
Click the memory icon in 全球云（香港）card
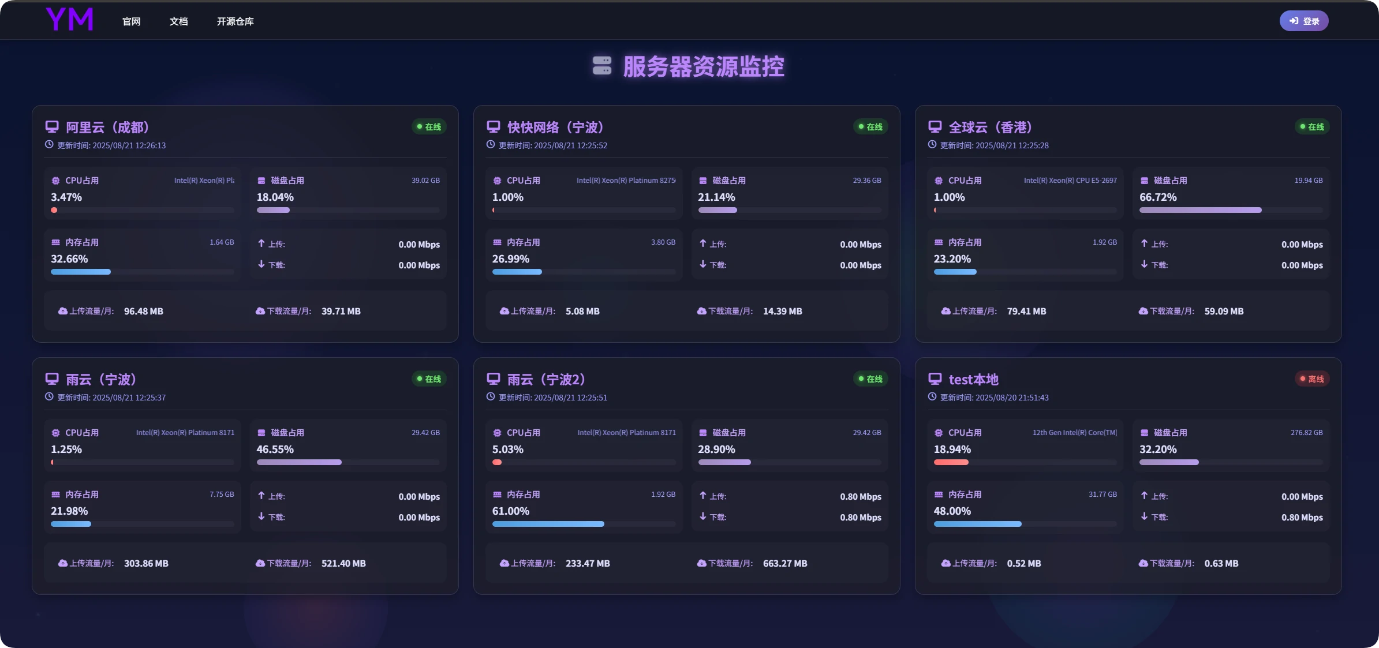(x=939, y=242)
